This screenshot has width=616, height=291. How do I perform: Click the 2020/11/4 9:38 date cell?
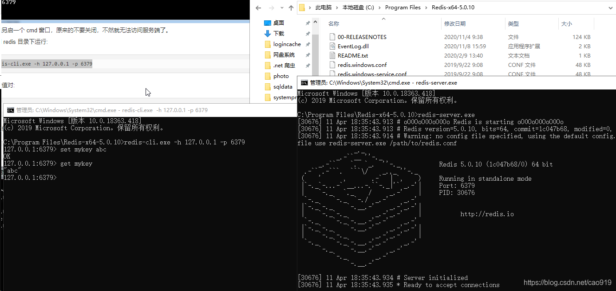[x=463, y=37]
